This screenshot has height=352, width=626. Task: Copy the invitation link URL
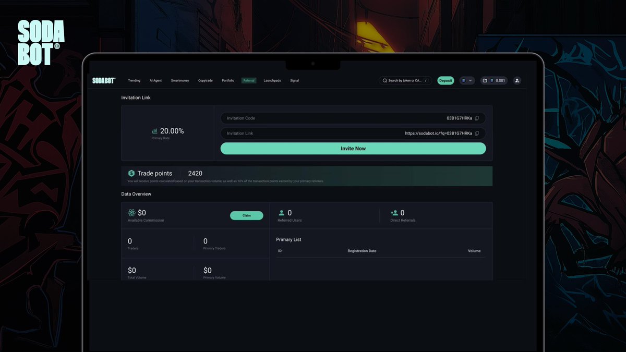(477, 133)
